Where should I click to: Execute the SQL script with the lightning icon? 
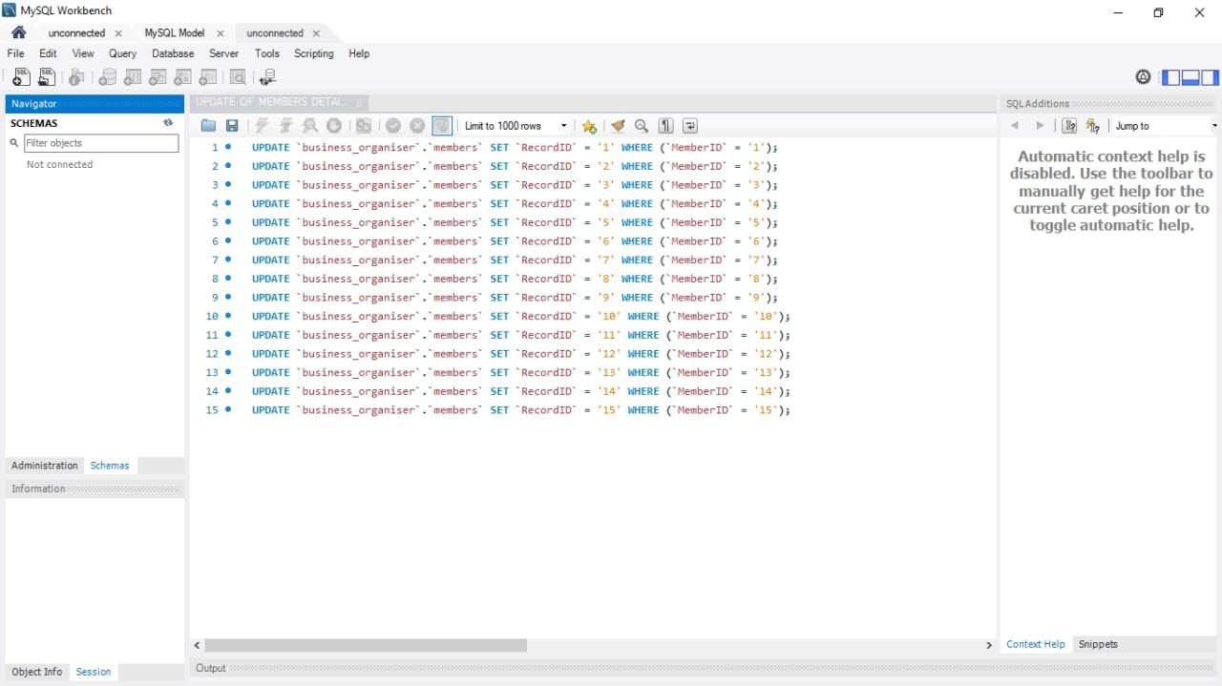(262, 125)
